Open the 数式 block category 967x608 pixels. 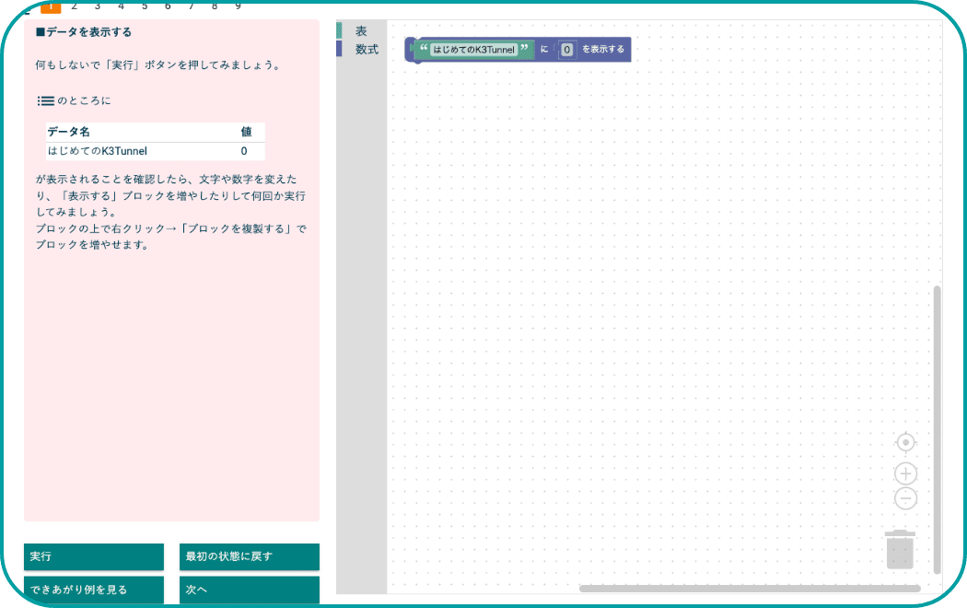click(x=367, y=50)
